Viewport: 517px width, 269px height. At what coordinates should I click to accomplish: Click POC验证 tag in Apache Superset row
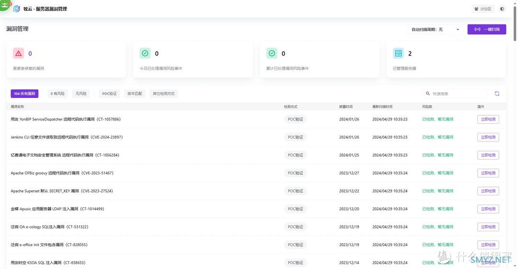295,191
